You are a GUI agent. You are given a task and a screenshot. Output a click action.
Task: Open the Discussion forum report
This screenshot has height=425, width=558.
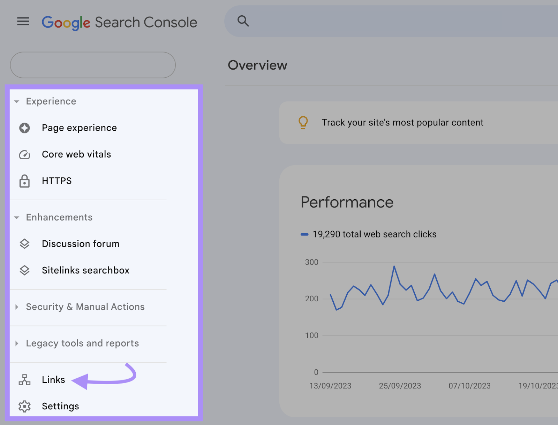point(81,244)
